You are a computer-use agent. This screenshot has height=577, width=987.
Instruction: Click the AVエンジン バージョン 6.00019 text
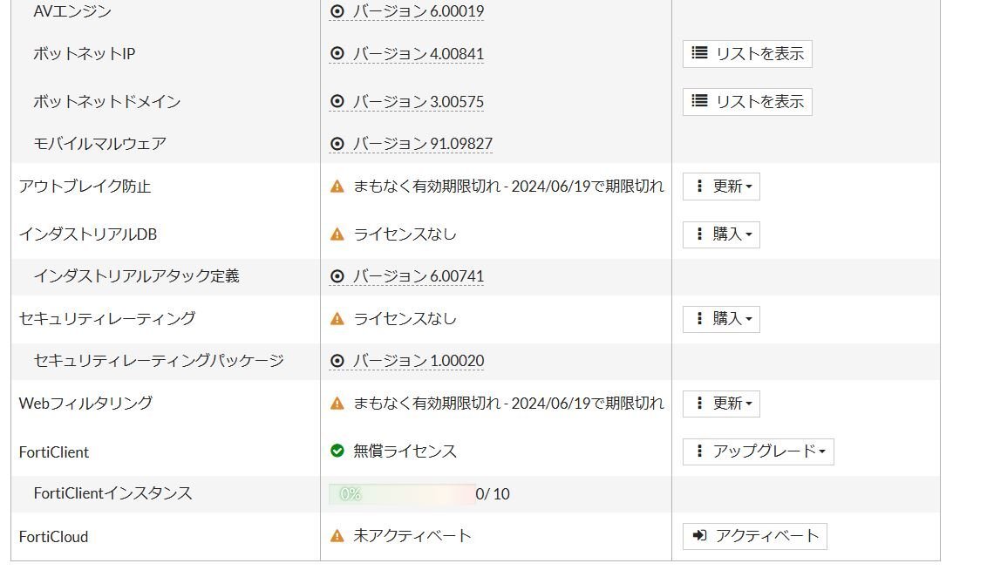point(419,12)
